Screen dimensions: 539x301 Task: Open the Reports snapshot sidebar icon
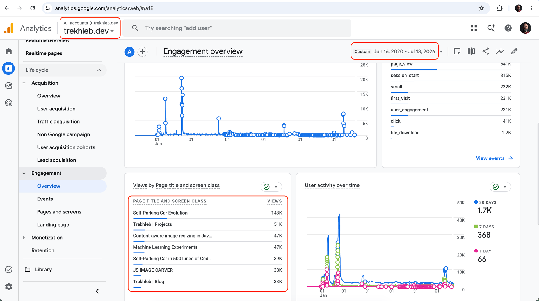8,69
